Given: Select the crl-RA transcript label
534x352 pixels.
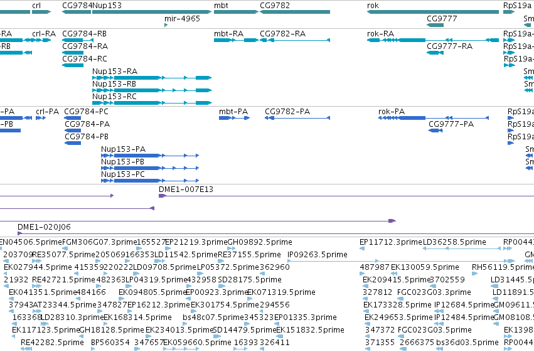Looking at the screenshot, I should 44,34.
